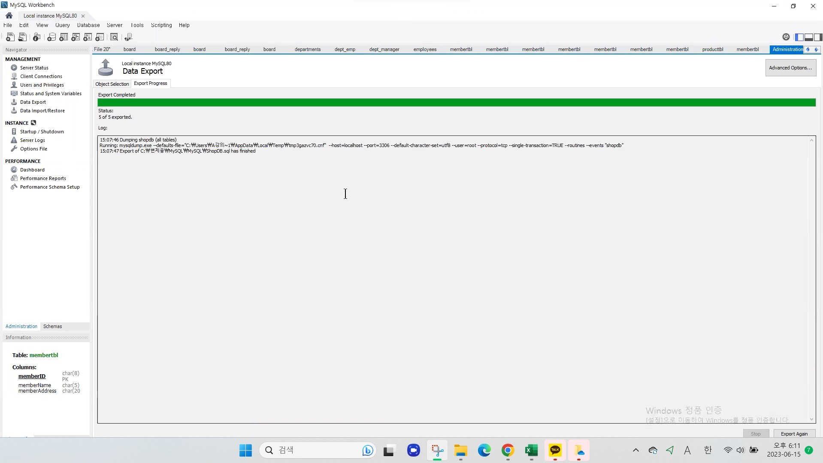Open the schema inspector info icon

(x=36, y=37)
